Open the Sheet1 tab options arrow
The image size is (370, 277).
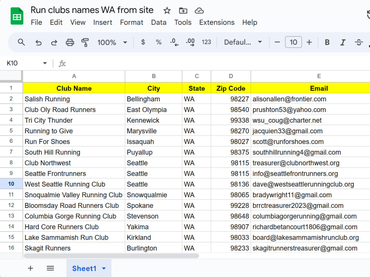[104, 268]
